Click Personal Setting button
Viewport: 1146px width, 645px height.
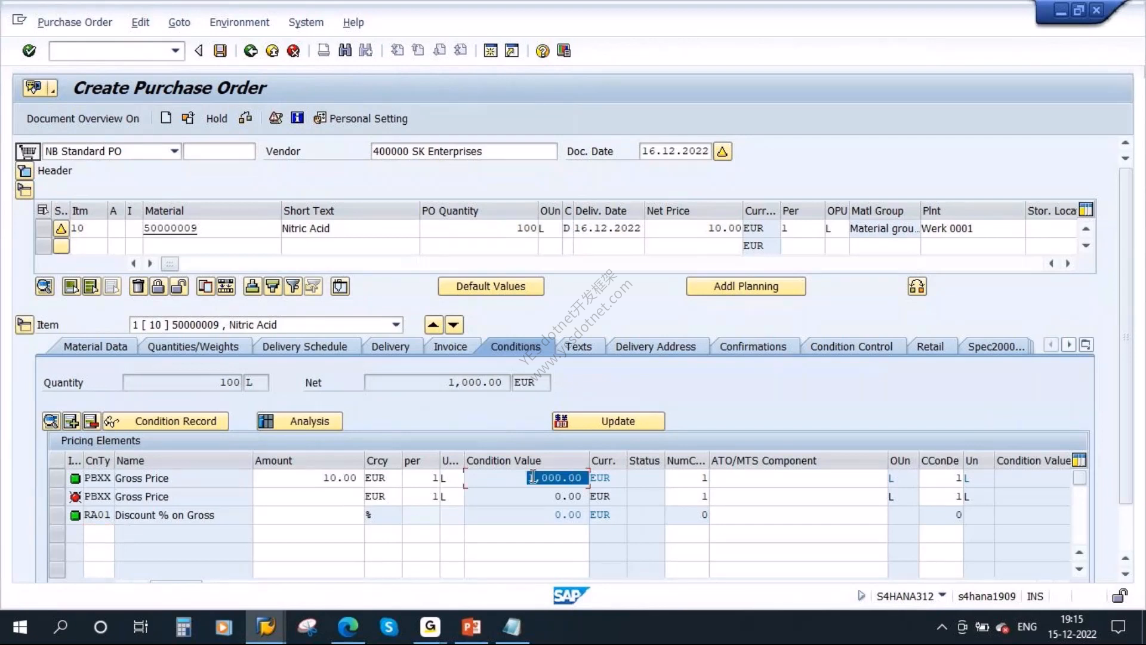[361, 118]
